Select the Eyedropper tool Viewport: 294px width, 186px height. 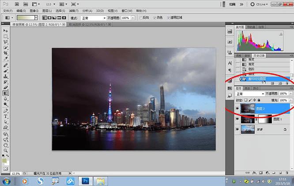(x=6, y=59)
